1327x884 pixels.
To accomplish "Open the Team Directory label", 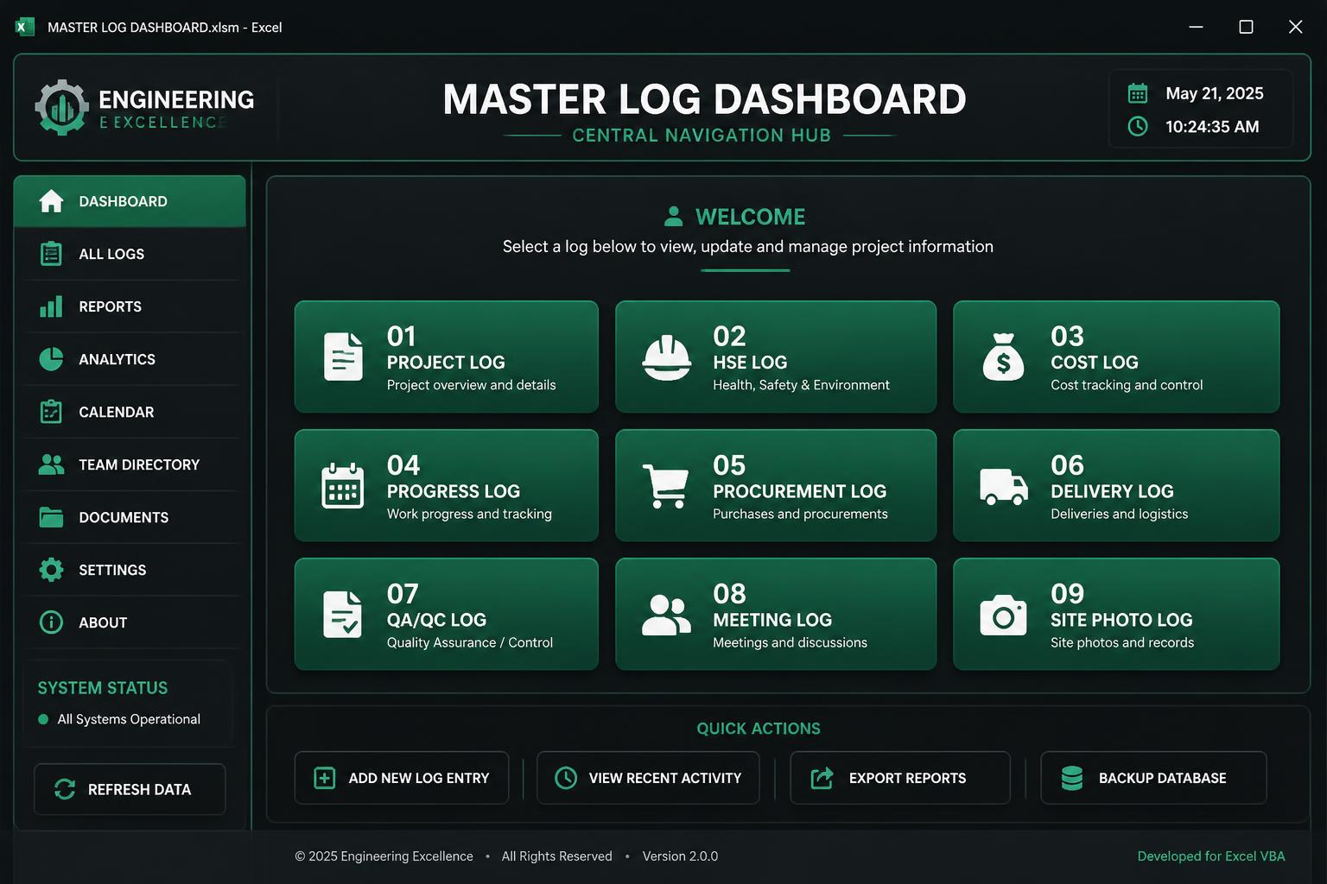I will [139, 464].
